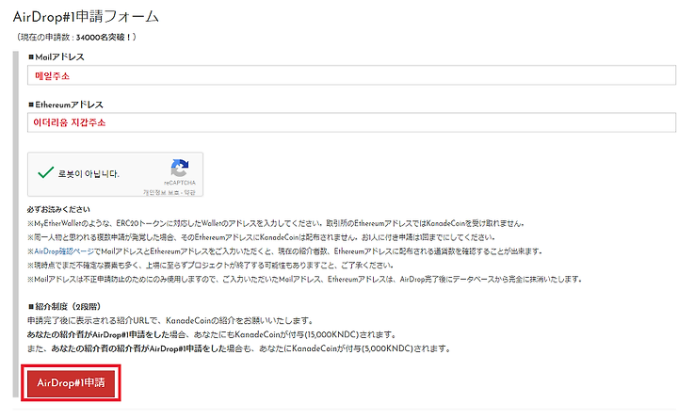Select the 必ずお読みください heading
The image size is (678, 420).
(x=58, y=209)
